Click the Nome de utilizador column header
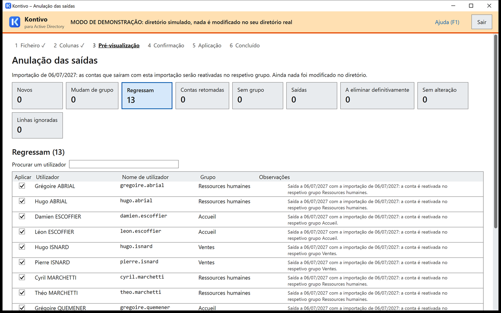This screenshot has height=313, width=501. point(145,177)
